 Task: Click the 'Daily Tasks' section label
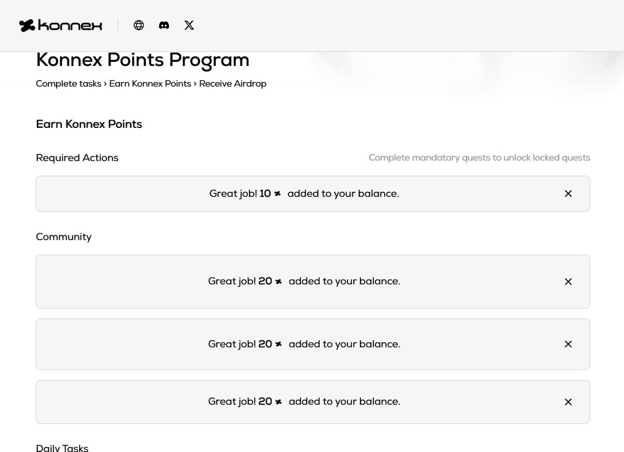62,448
